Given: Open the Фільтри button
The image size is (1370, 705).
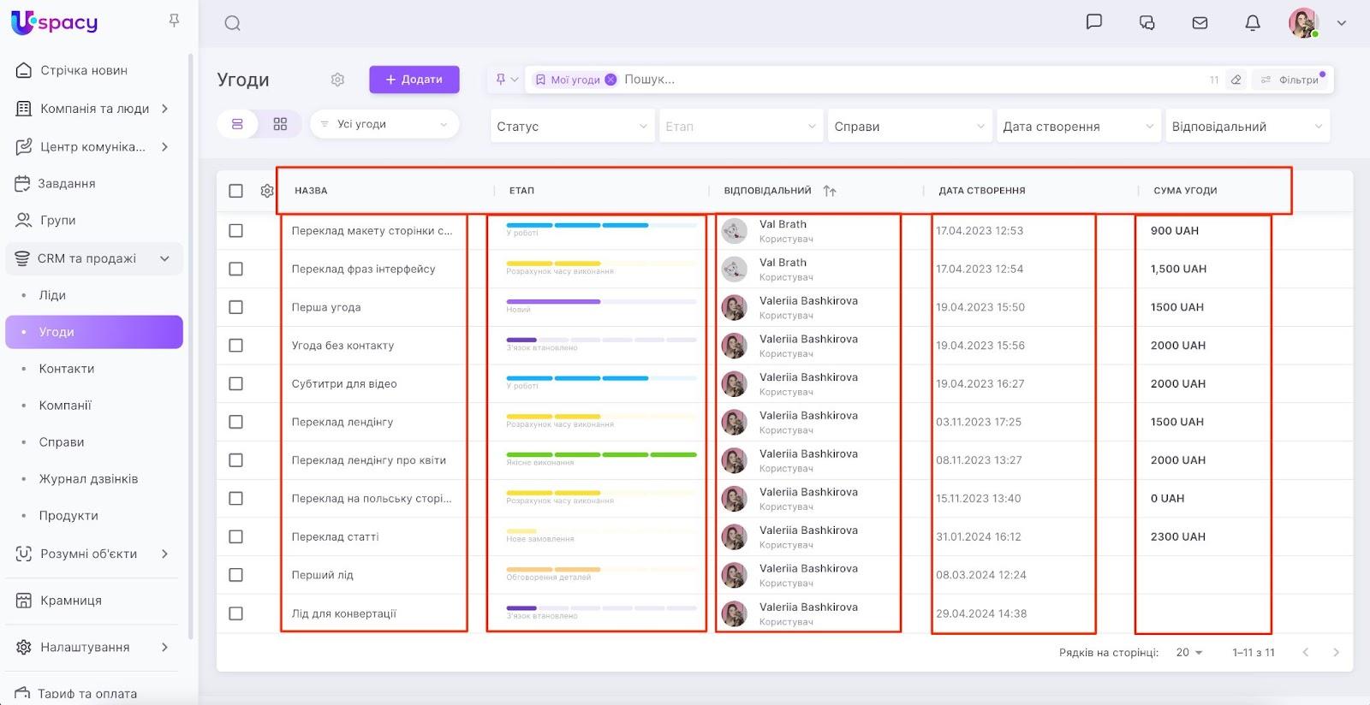Looking at the screenshot, I should pos(1291,80).
